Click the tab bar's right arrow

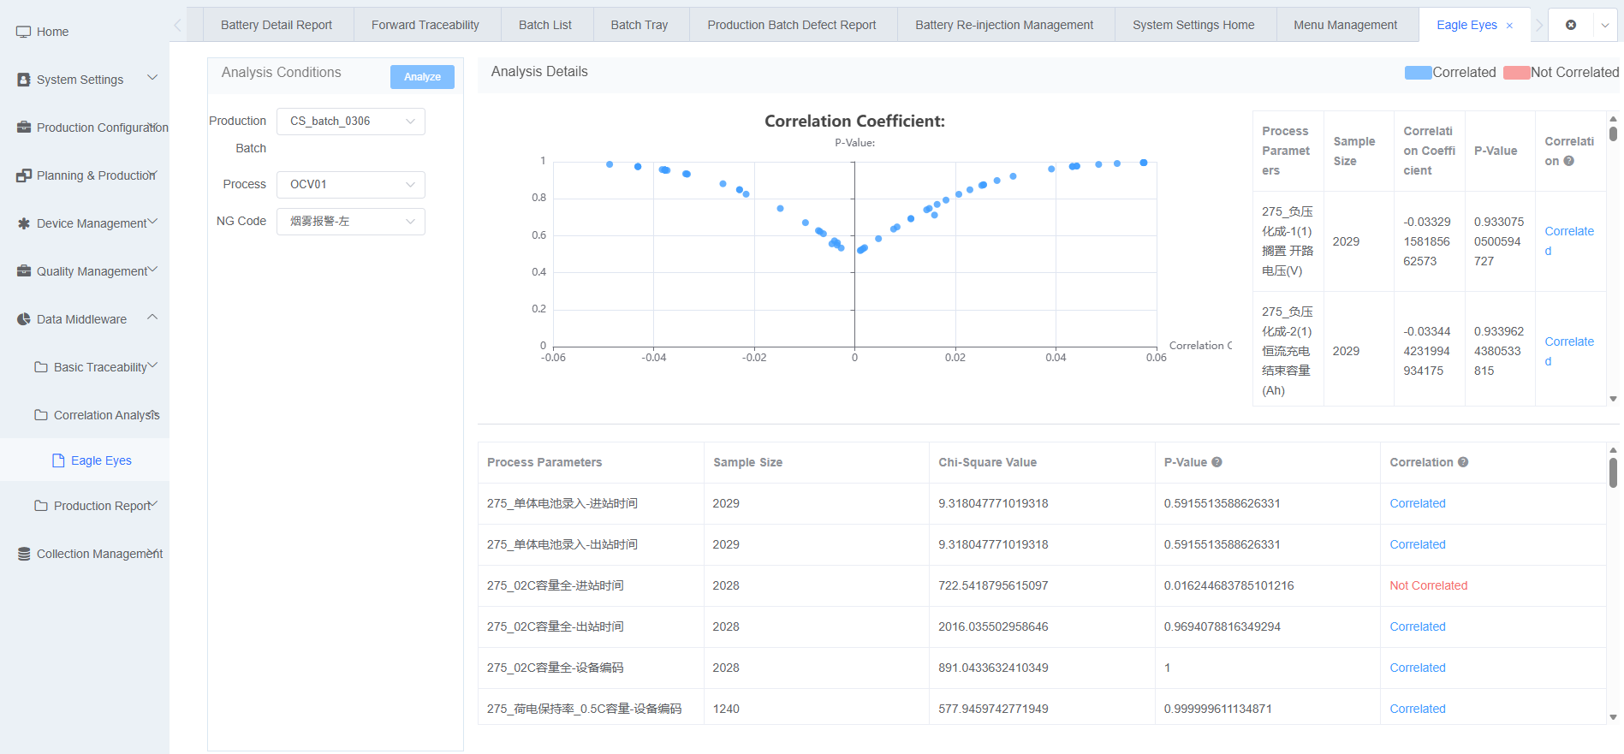1538,25
